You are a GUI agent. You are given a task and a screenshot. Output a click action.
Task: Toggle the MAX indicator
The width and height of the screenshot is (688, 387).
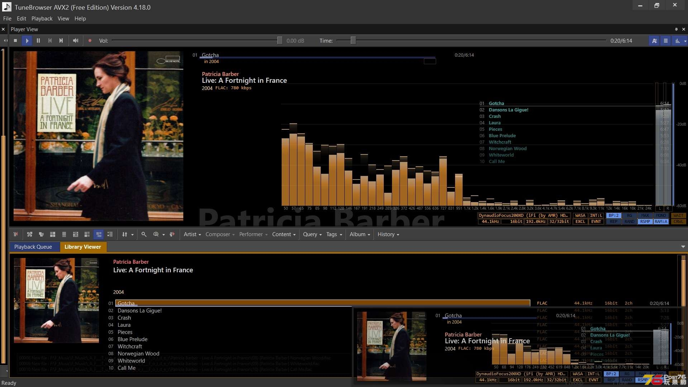[645, 216]
